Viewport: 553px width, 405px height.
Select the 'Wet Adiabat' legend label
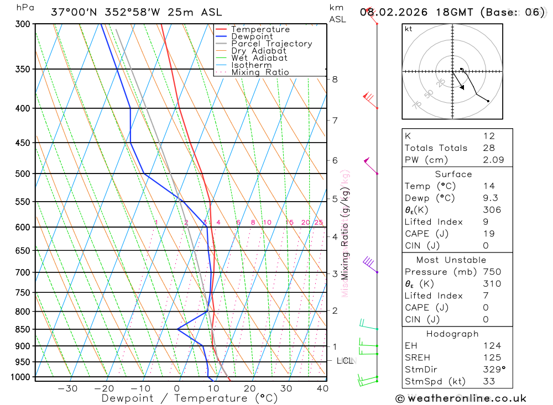[259, 58]
